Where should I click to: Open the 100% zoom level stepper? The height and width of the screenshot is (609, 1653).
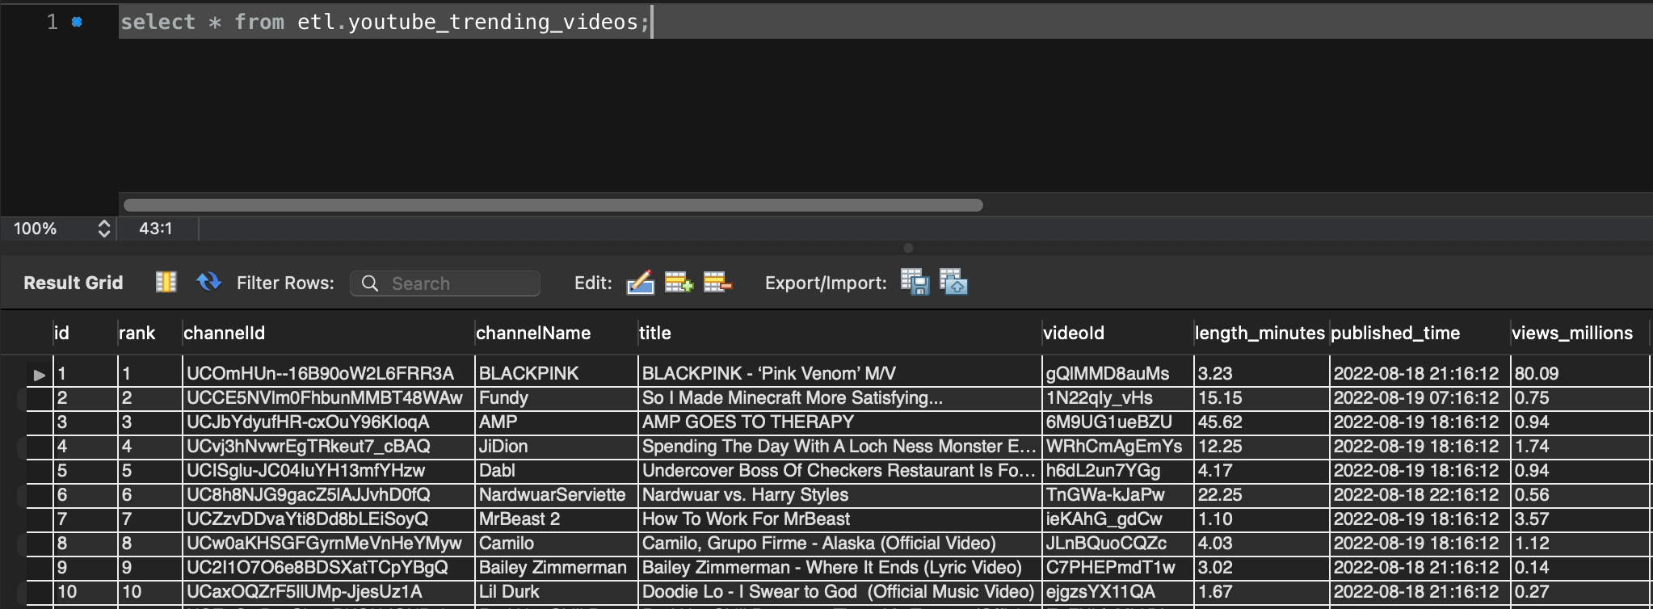[103, 229]
